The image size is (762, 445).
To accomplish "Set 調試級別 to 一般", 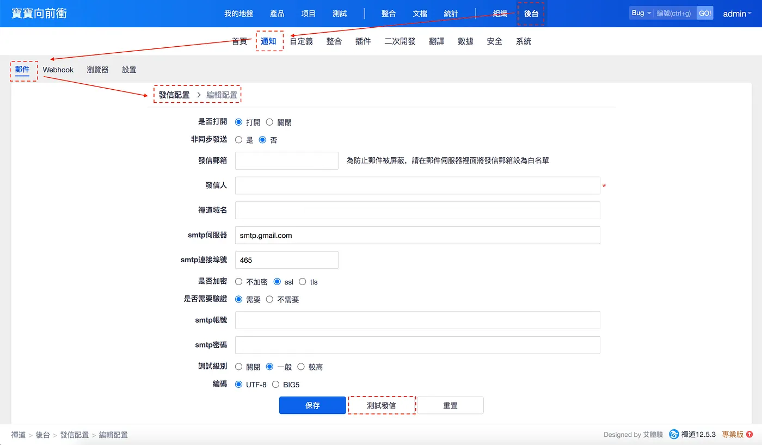I will coord(269,367).
